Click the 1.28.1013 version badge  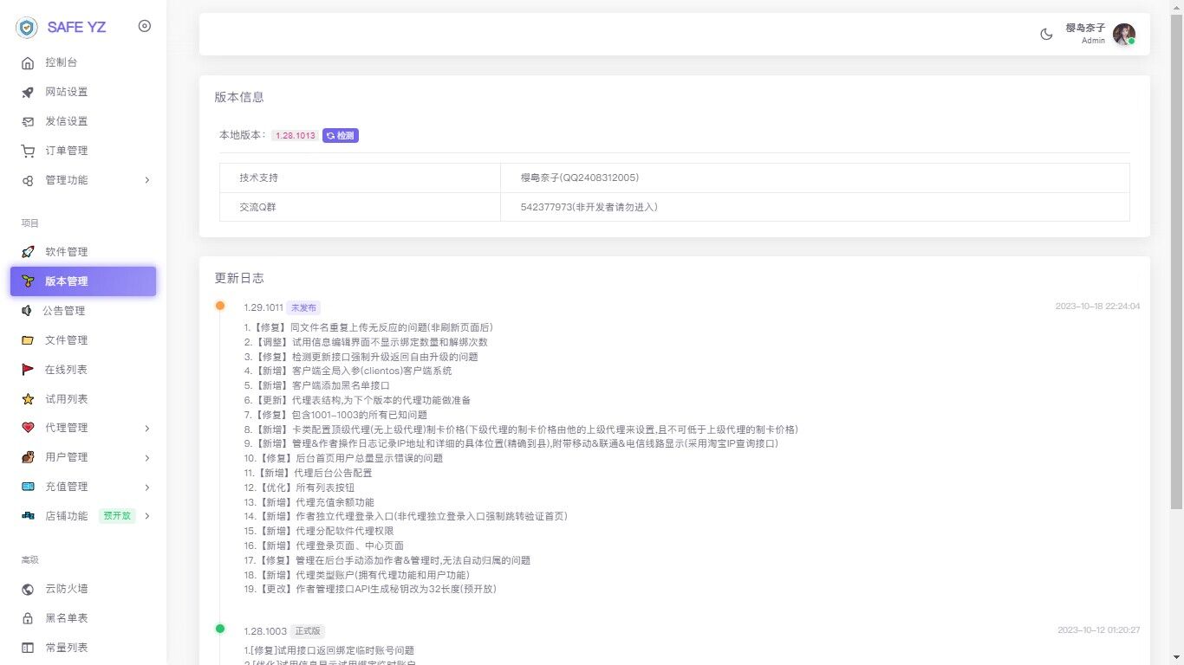click(295, 136)
